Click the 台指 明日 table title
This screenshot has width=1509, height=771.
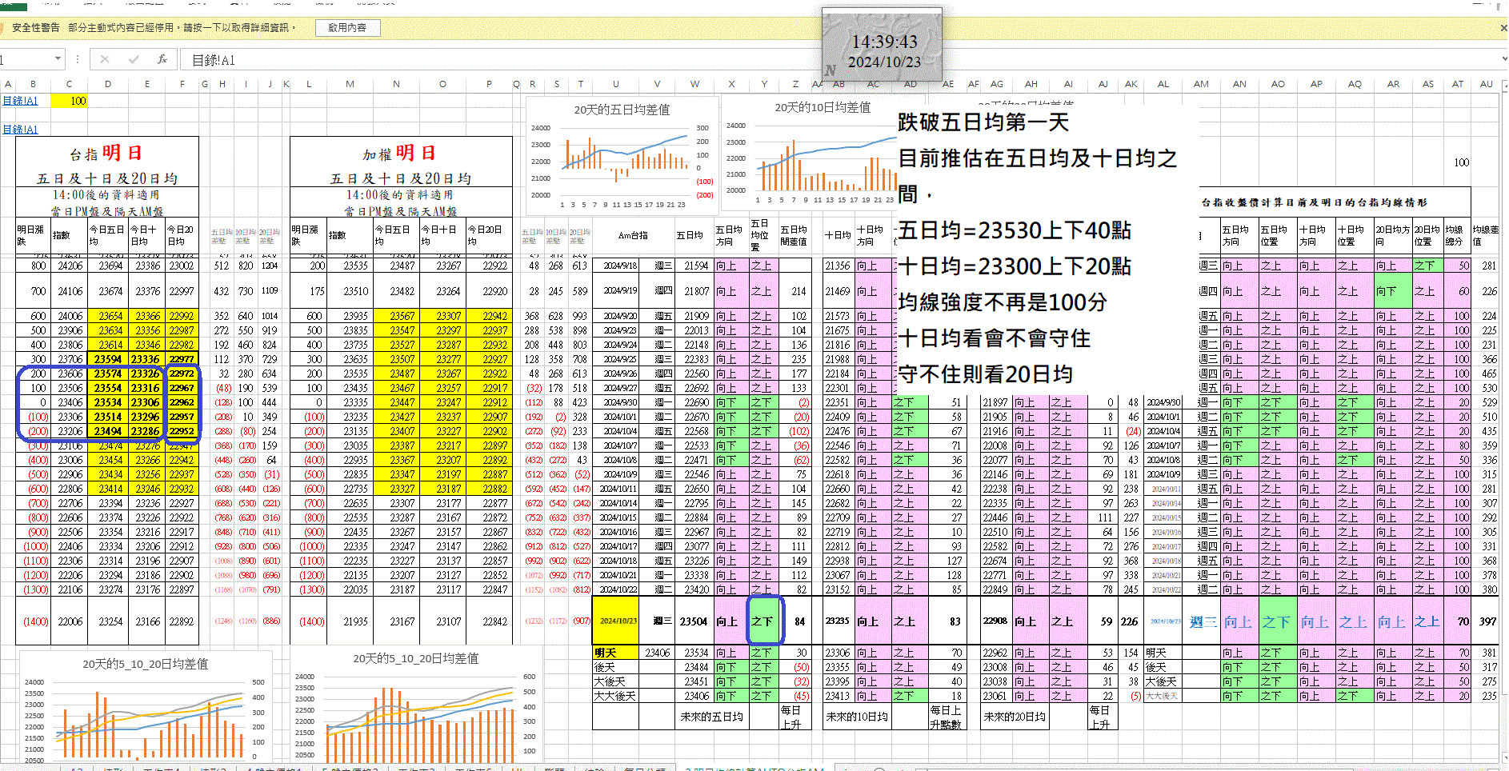[x=106, y=153]
